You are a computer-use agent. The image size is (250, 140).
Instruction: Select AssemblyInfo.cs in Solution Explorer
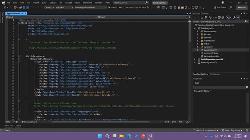click(x=211, y=53)
